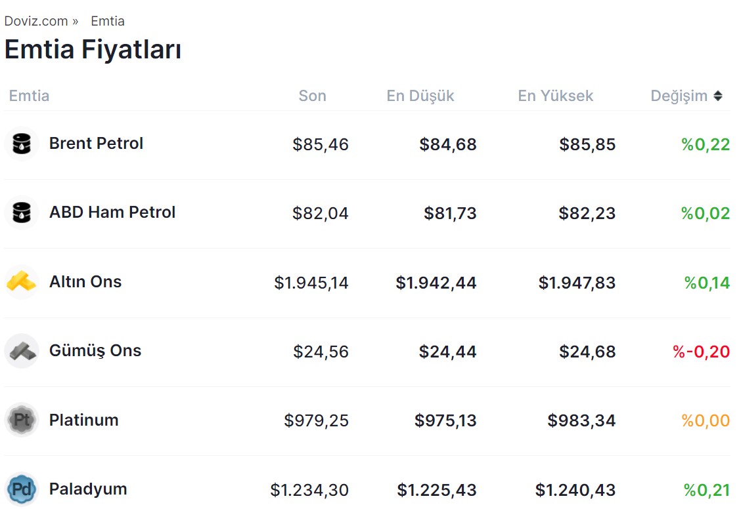Click the Gümüş Ons silver bars icon

(x=22, y=351)
